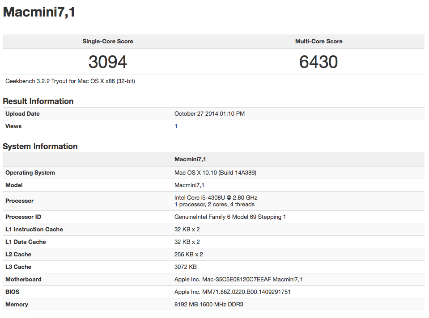429x318 pixels.
Task: Click the 1 processor, 2 cores, 4 threads line
Action: (x=215, y=205)
